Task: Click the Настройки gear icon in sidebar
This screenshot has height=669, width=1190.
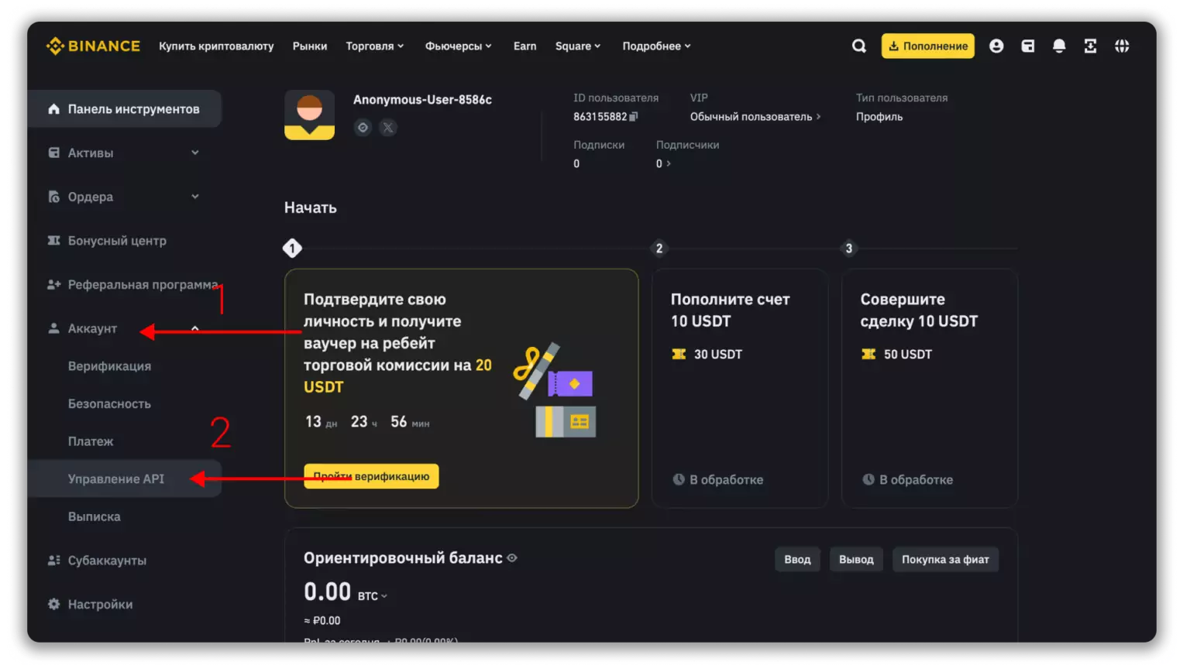Action: pyautogui.click(x=53, y=604)
